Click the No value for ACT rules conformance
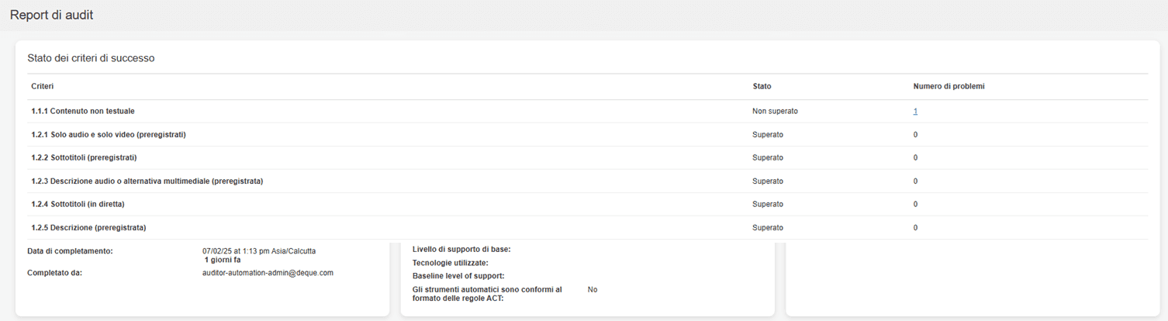The height and width of the screenshot is (321, 1168). pyautogui.click(x=593, y=290)
